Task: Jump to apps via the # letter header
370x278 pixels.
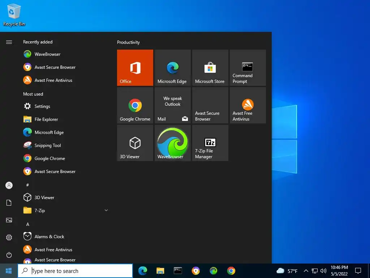Action: click(x=27, y=185)
